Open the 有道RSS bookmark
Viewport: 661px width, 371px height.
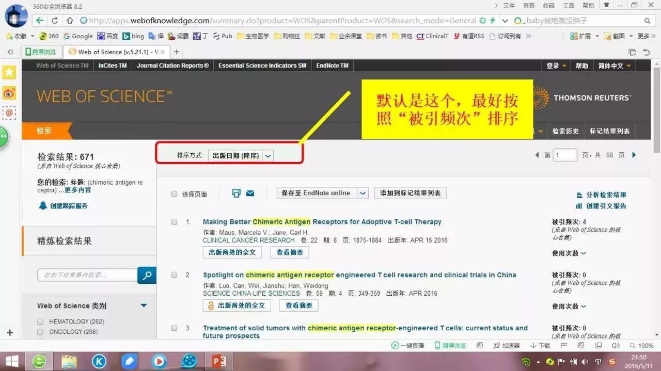[x=468, y=36]
